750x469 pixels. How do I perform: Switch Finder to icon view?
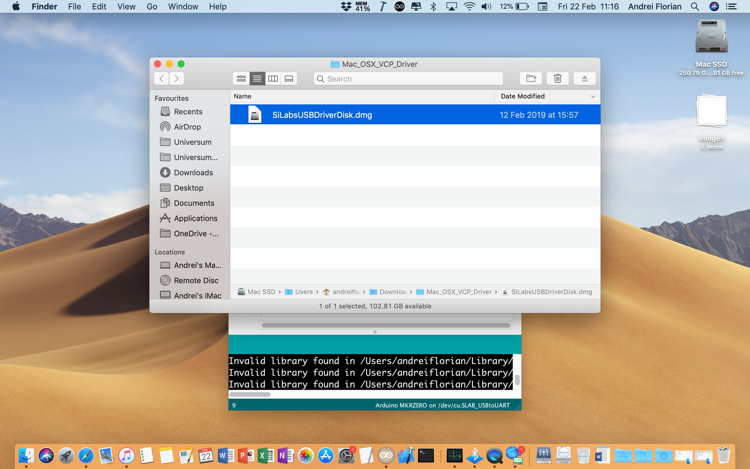pos(241,79)
